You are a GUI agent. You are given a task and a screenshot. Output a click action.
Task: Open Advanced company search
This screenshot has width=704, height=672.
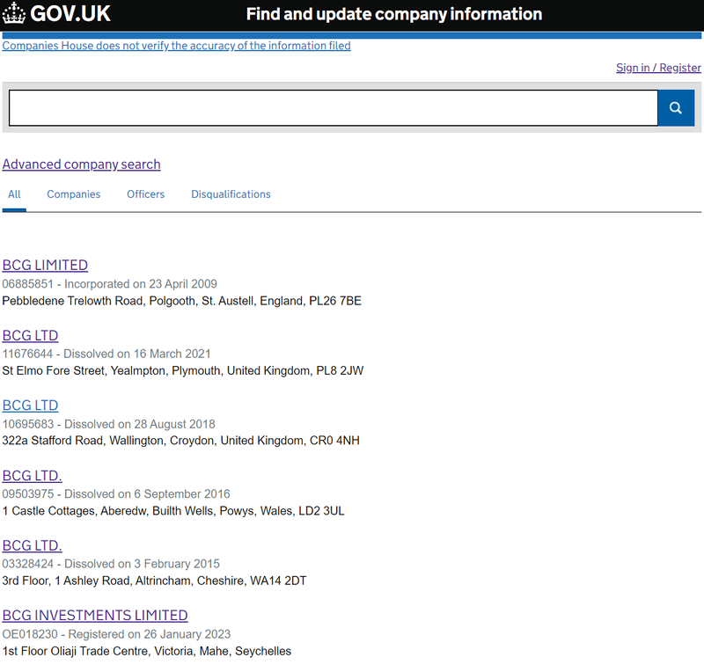pos(81,164)
